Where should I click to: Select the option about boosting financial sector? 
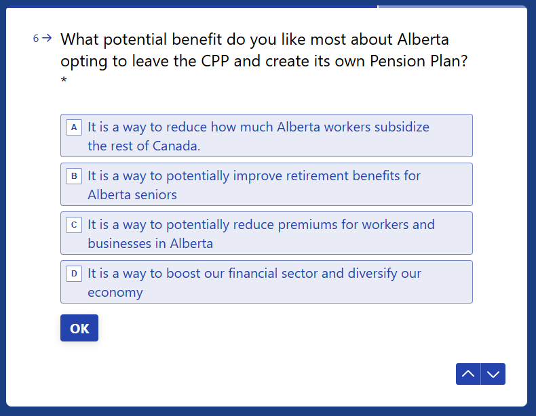266,282
